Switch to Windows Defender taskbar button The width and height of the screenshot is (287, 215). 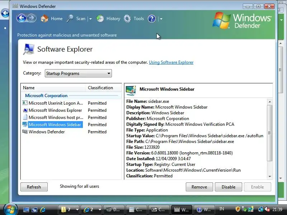coord(182,210)
